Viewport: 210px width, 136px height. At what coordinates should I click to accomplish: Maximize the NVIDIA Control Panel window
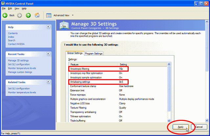(x=201, y=4)
